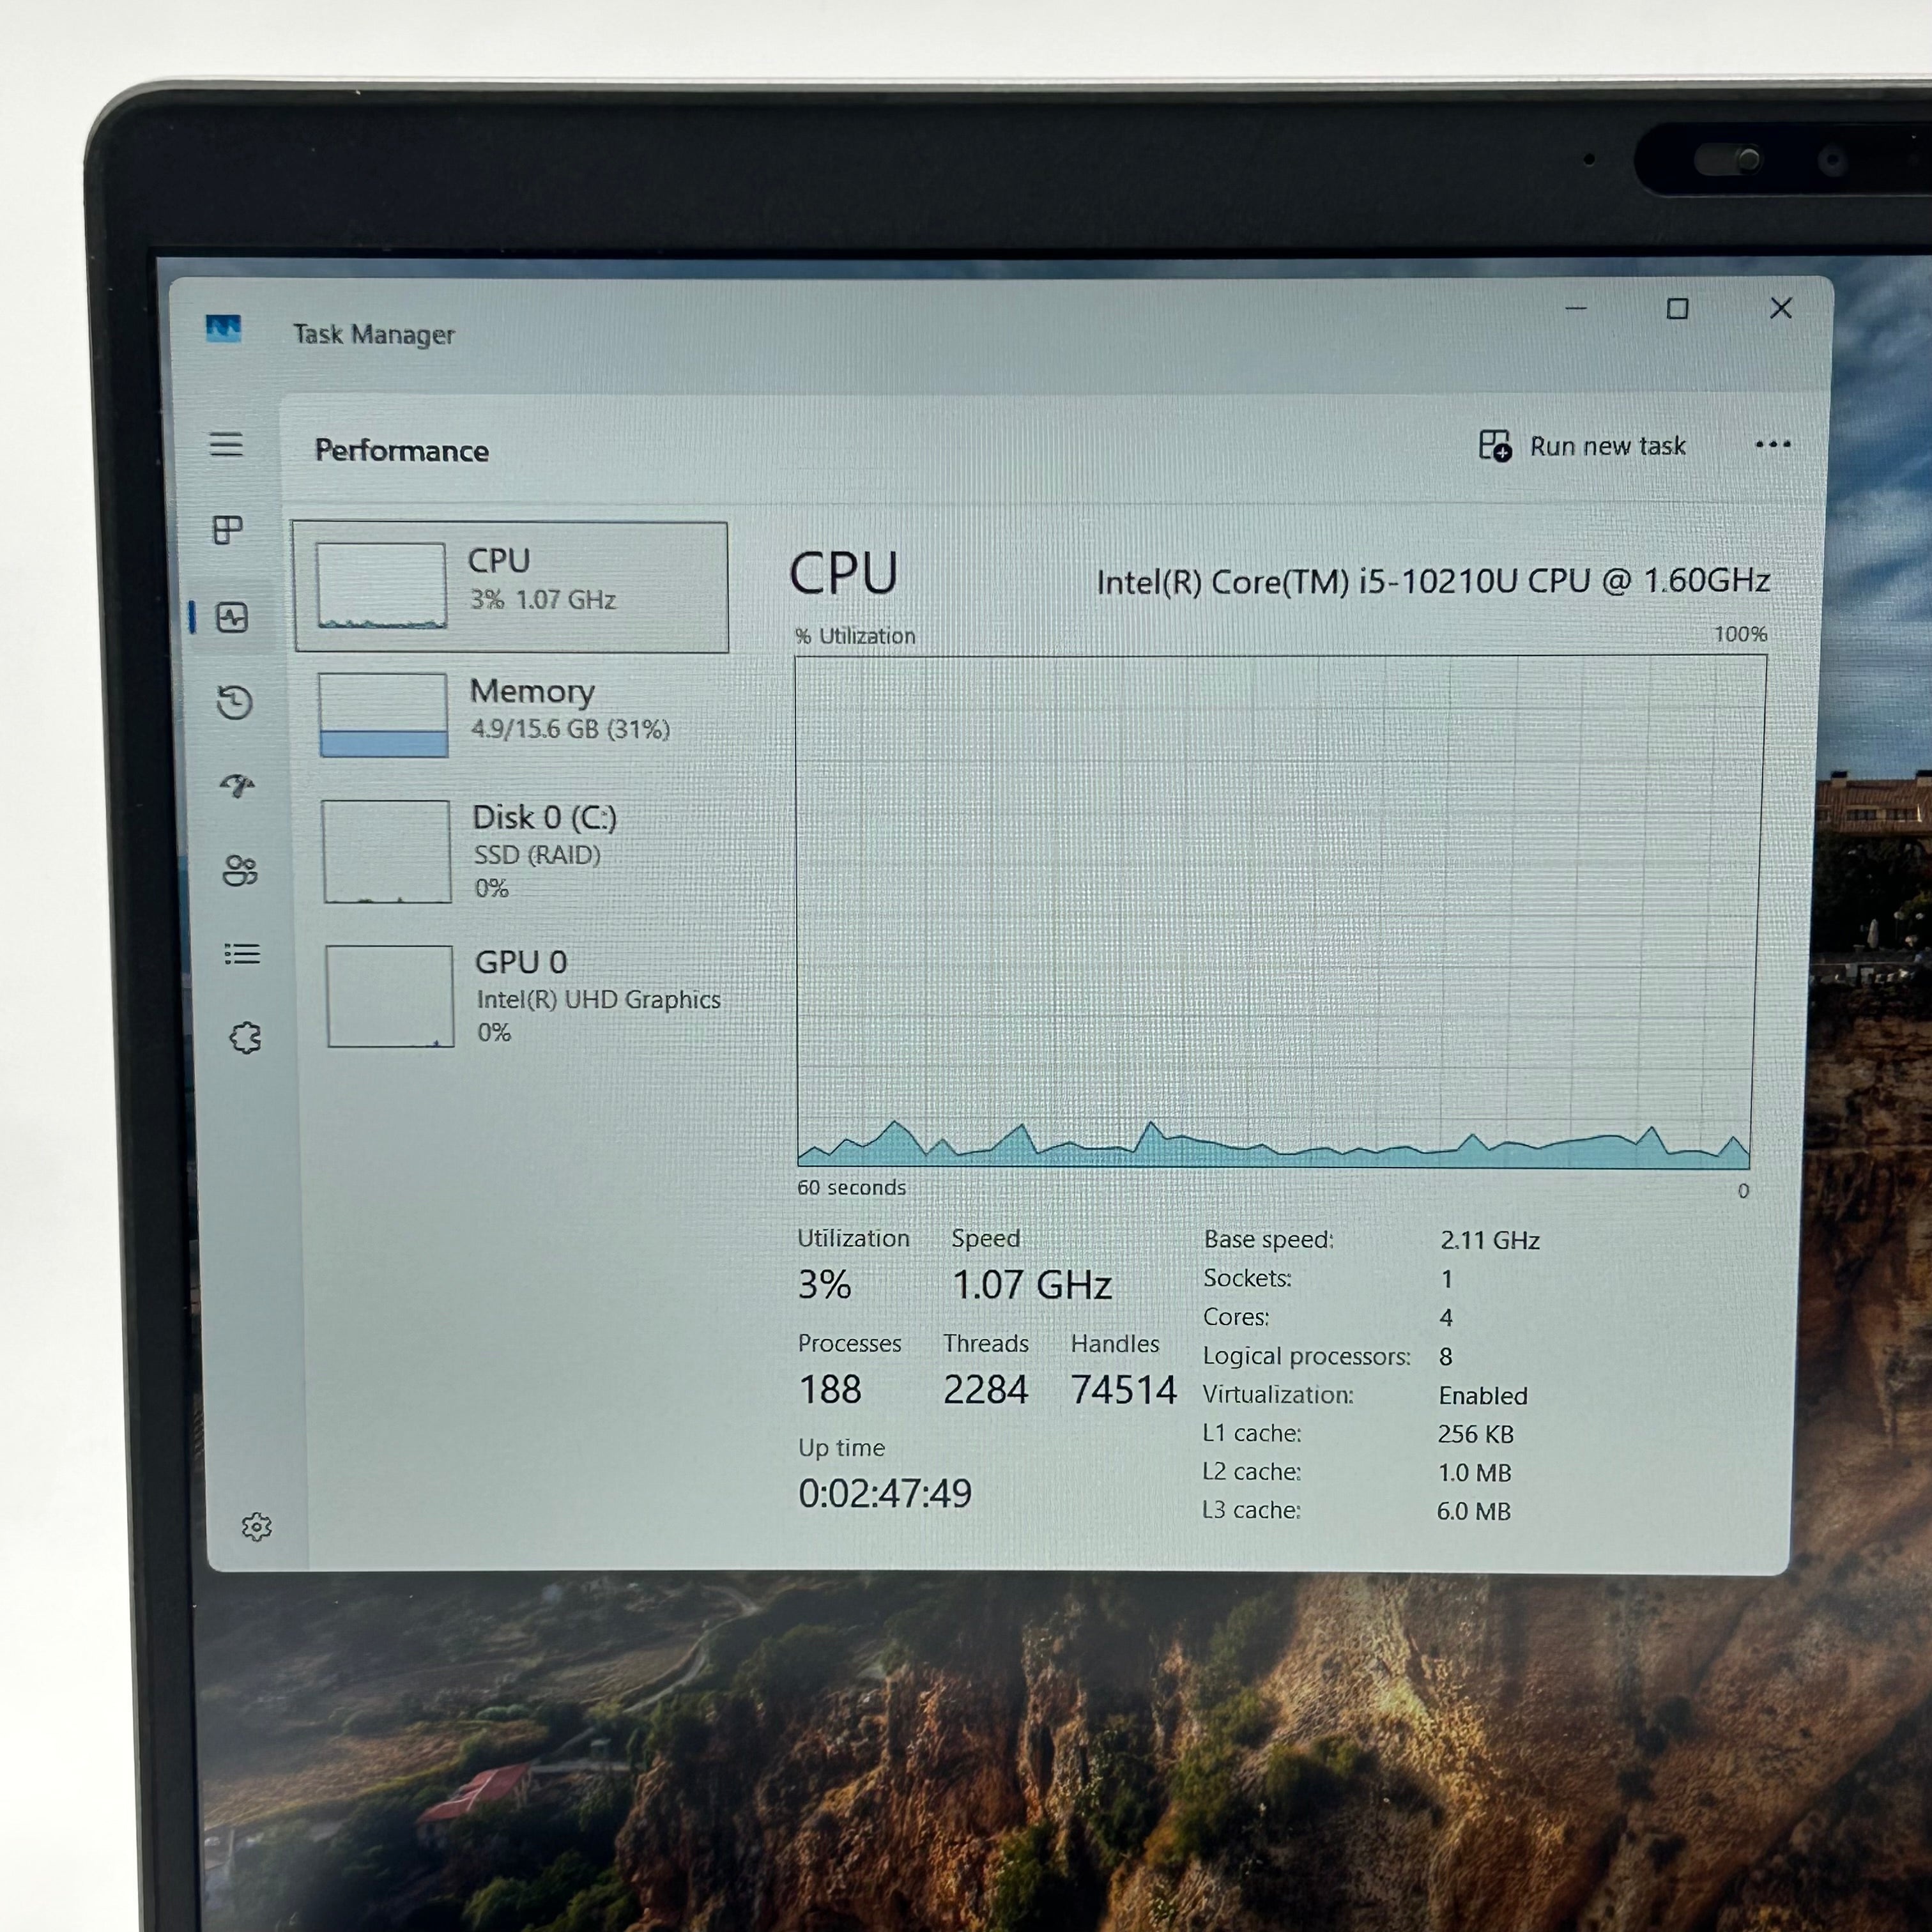The width and height of the screenshot is (1932, 1932).
Task: Click the '% Utilization' graph label
Action: click(856, 635)
